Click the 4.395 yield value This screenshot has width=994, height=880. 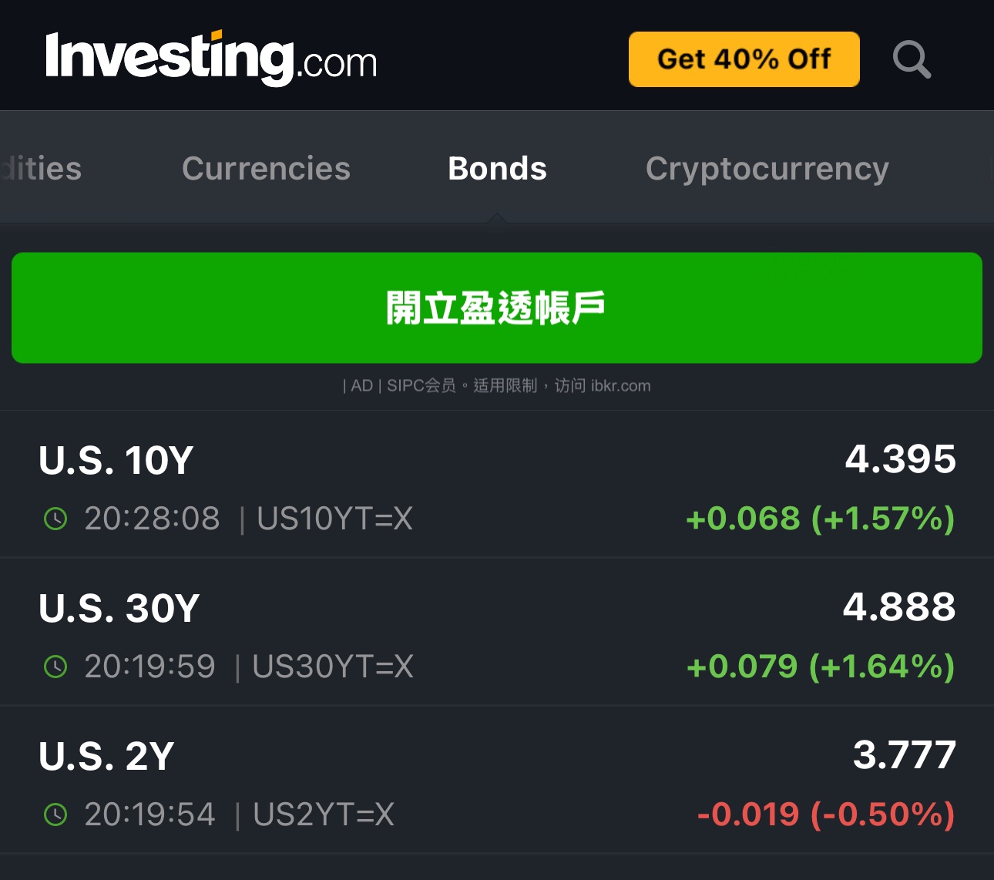coord(900,459)
